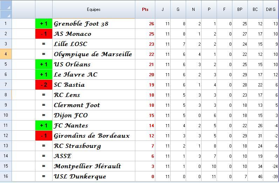The width and height of the screenshot is (279, 183).
Task: Select the Olympique de Marseille team cell
Action: pos(93,54)
